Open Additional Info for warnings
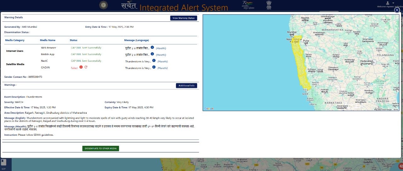The width and height of the screenshot is (403, 171). (x=186, y=86)
